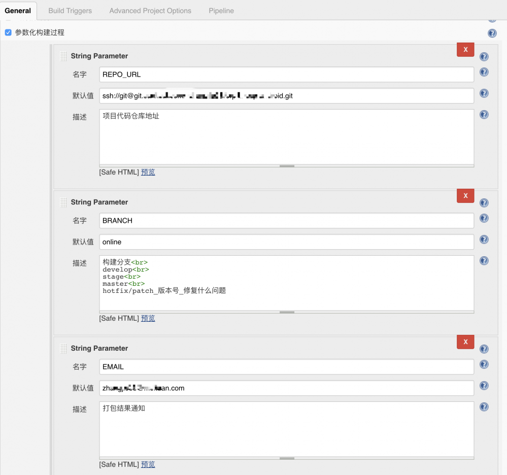This screenshot has height=475, width=507.
Task: Delete the EMAIL parameter with the X button
Action: [x=465, y=342]
